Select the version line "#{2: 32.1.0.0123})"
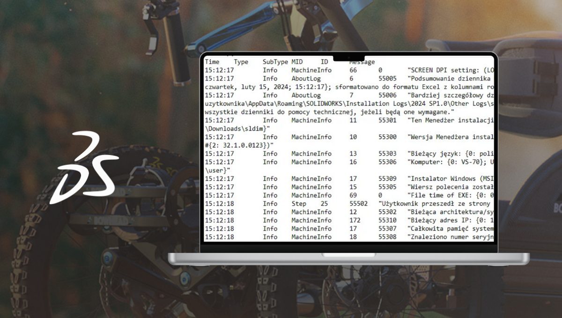This screenshot has height=318, width=562. click(239, 145)
